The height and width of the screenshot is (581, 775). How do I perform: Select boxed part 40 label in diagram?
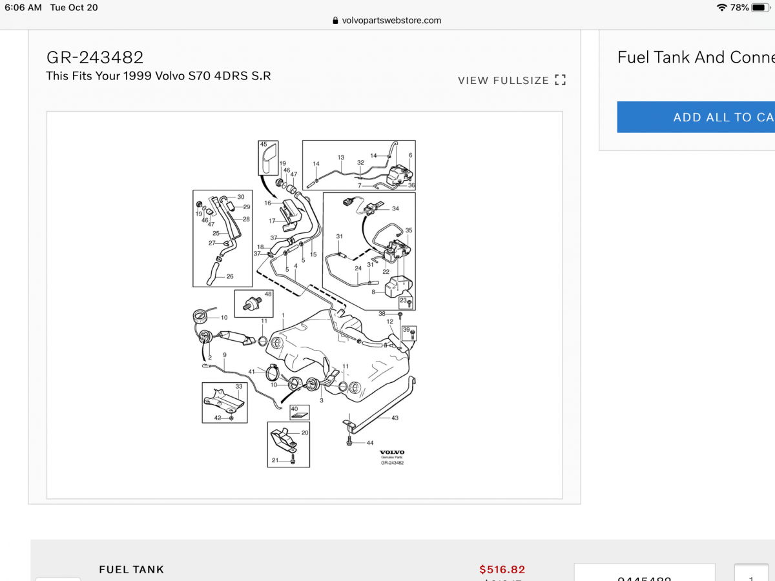(x=299, y=412)
